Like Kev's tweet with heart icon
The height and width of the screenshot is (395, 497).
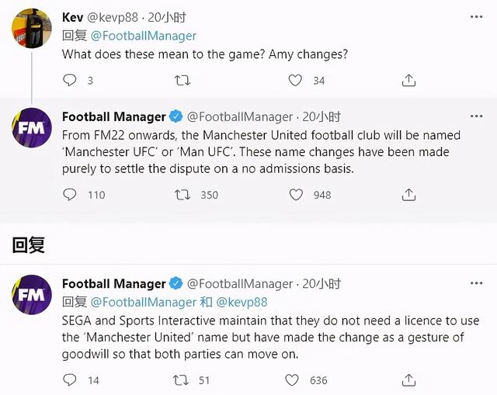[x=295, y=80]
